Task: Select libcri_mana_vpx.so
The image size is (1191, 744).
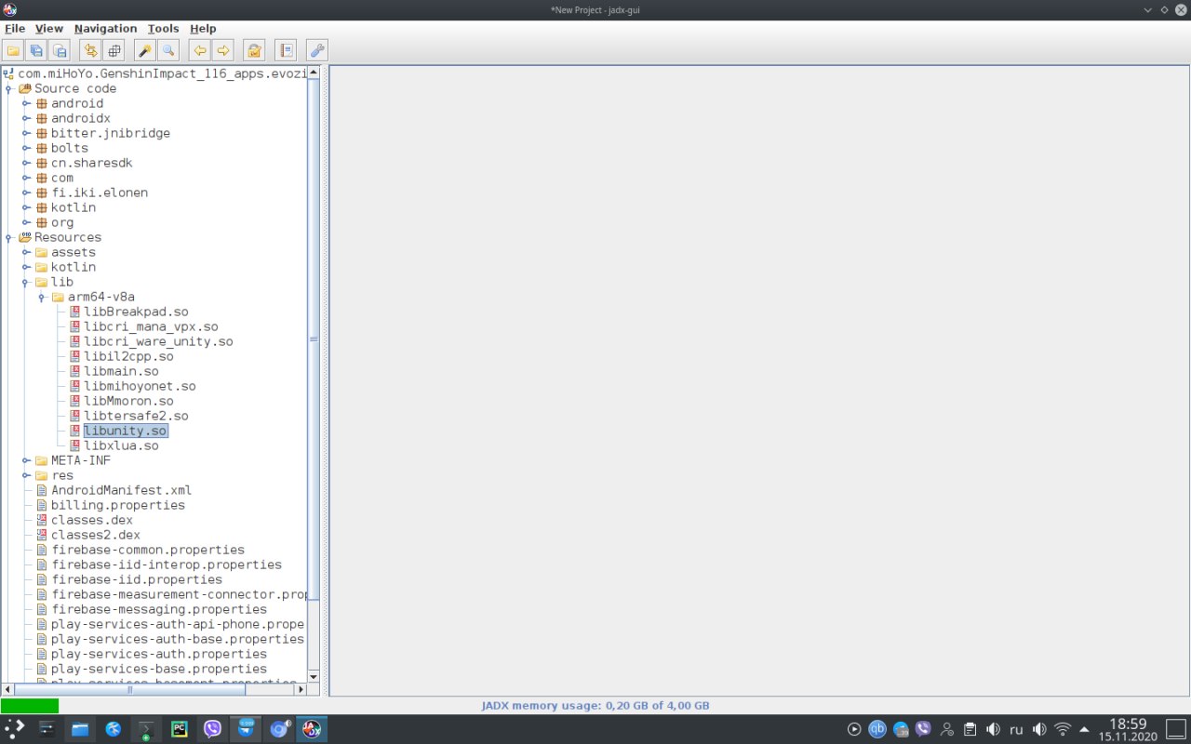Action: point(151,326)
